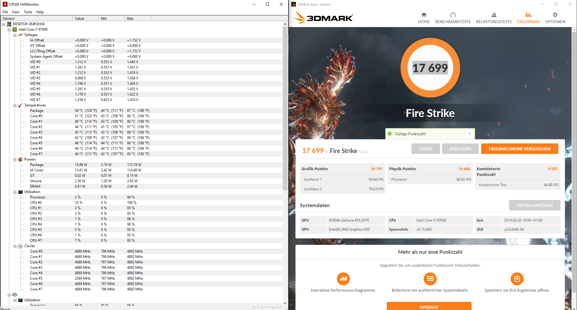
Task: Collapse the Intel Core i7 9700K node
Action: (9, 30)
